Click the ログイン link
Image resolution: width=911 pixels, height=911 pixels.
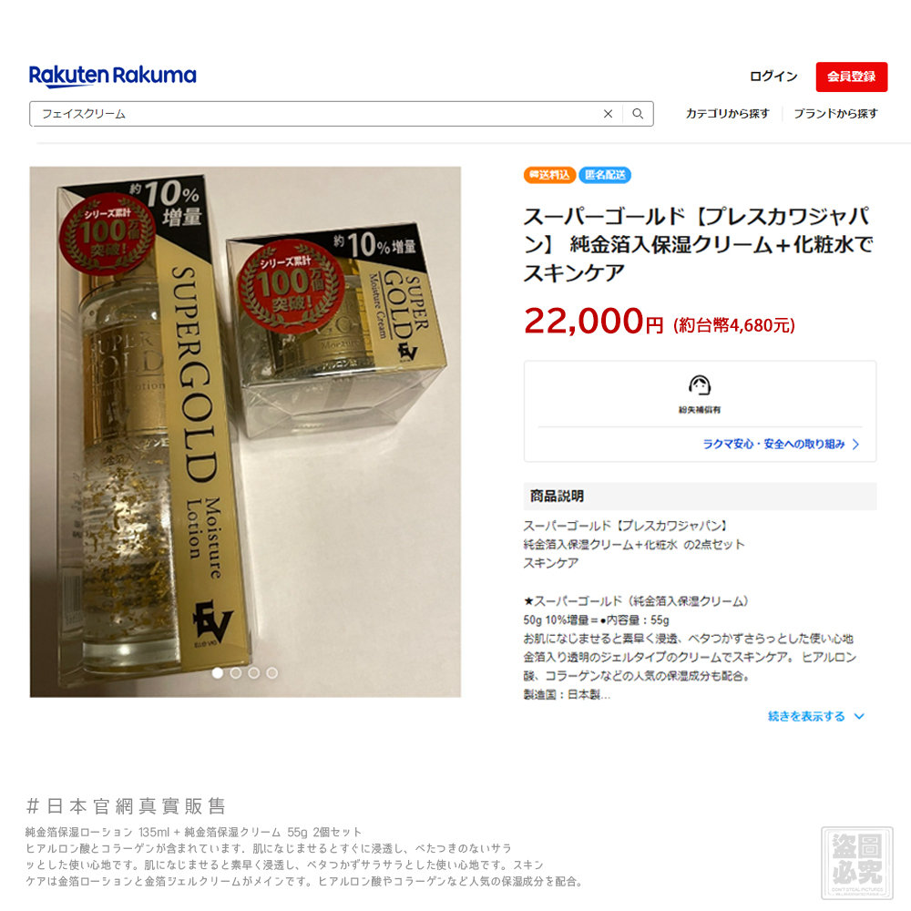(773, 77)
